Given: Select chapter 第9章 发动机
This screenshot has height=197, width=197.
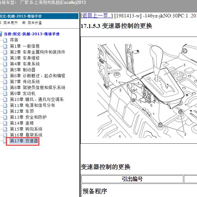Looking at the screenshot, I should [23, 93].
